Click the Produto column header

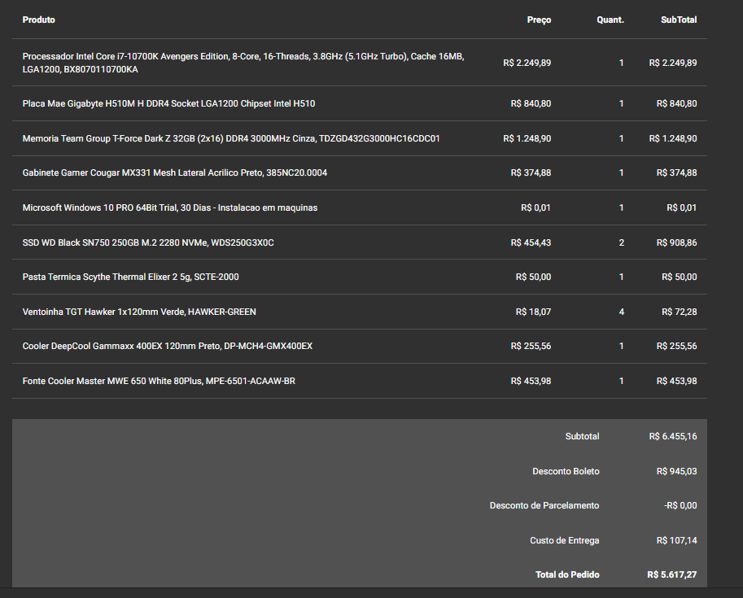[x=39, y=20]
